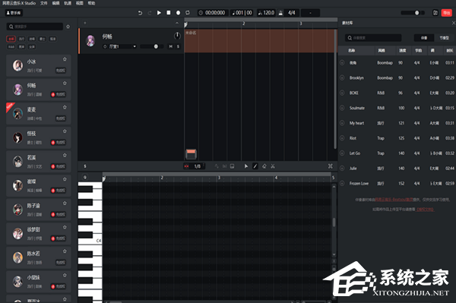This screenshot has width=456, height=303.
Task: Select the eraser tool
Action: pos(264,166)
